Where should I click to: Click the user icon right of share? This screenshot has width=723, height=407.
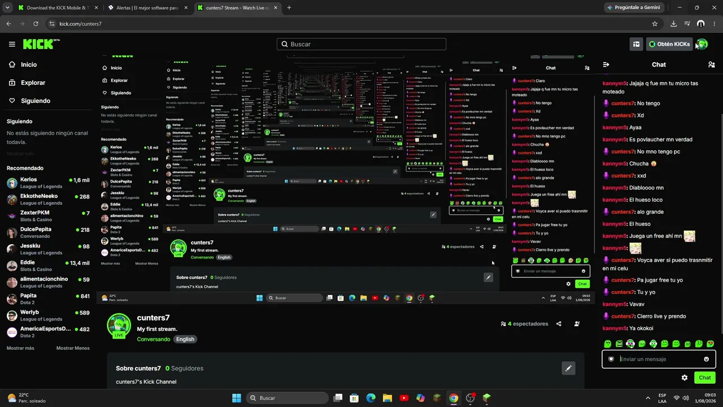point(577,324)
